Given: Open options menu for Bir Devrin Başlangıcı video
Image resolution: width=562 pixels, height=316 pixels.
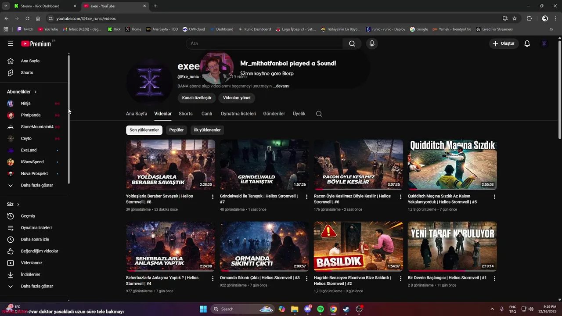Looking at the screenshot, I should click(x=494, y=279).
